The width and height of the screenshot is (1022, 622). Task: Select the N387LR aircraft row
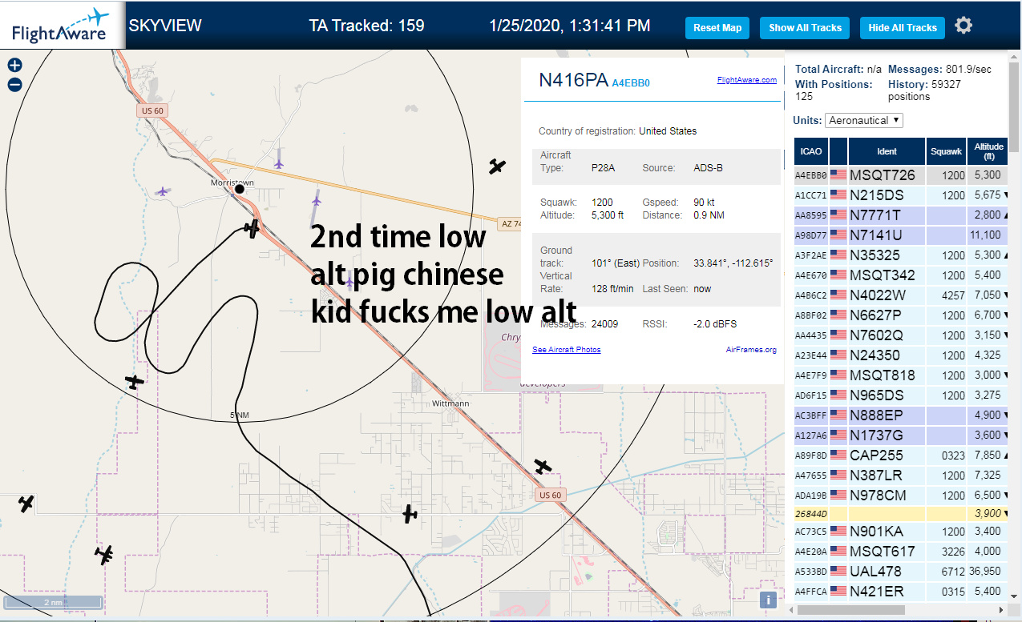[x=901, y=476]
